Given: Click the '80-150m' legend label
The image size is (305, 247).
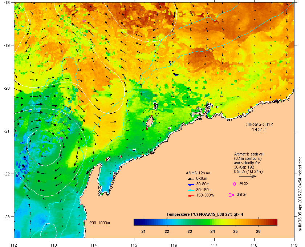Looking at the screenshot, I should click(x=204, y=190).
